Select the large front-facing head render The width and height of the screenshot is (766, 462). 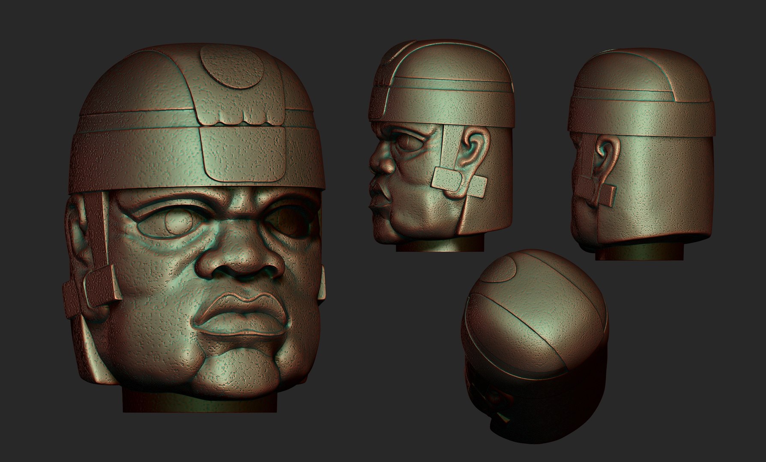pos(195,227)
